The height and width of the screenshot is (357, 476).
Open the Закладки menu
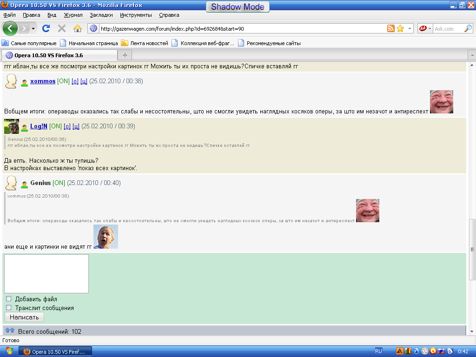[101, 15]
